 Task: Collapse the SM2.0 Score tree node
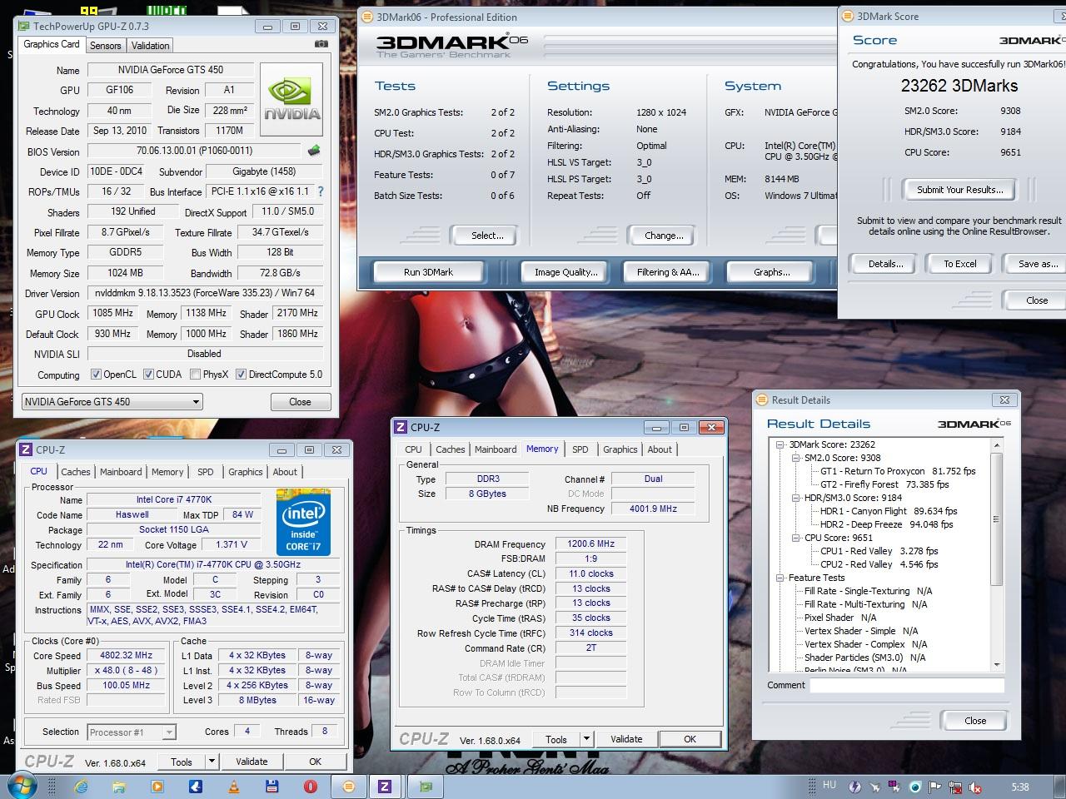[x=795, y=458]
